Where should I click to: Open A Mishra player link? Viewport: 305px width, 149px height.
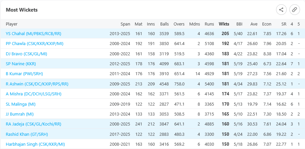coord(34,94)
